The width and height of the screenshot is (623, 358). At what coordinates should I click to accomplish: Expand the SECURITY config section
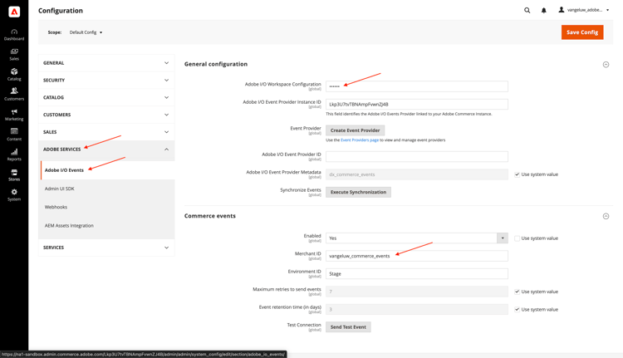[x=106, y=81]
